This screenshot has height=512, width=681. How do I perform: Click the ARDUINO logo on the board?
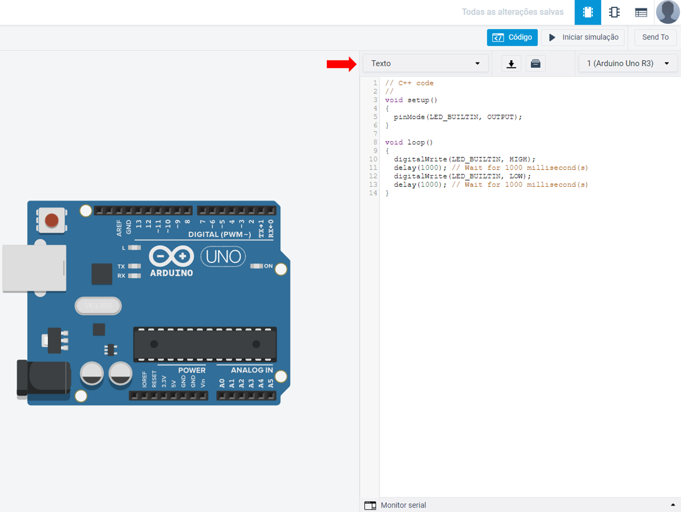[172, 261]
